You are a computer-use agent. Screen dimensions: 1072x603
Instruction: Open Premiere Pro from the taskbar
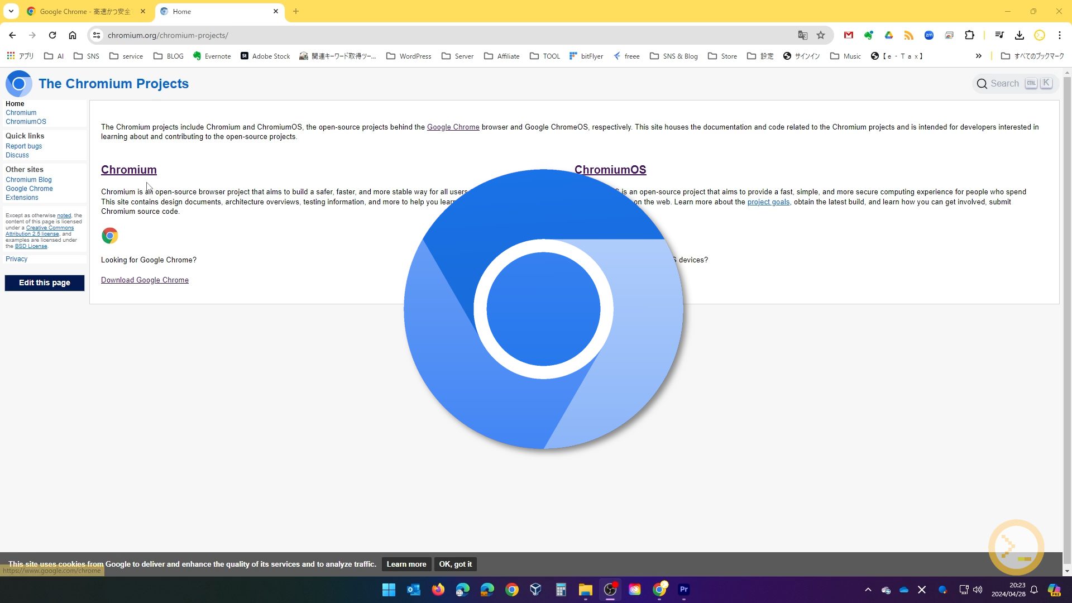pyautogui.click(x=684, y=590)
